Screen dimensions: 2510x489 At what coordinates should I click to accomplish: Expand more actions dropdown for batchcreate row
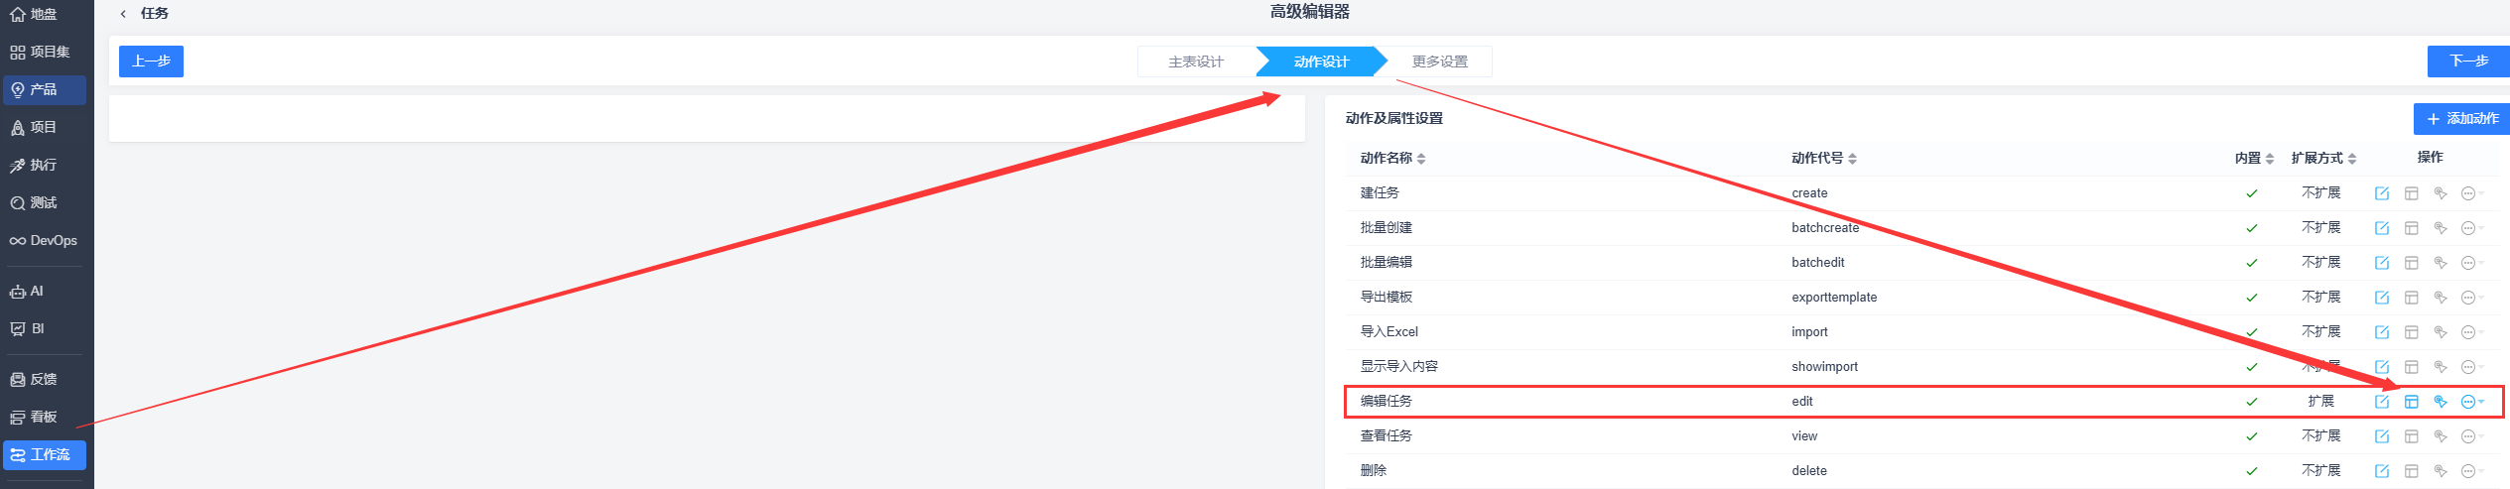[2472, 228]
